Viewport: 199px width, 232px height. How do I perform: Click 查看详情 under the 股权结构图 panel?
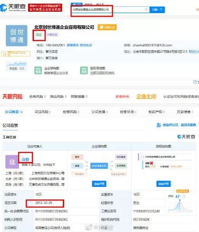point(164,184)
